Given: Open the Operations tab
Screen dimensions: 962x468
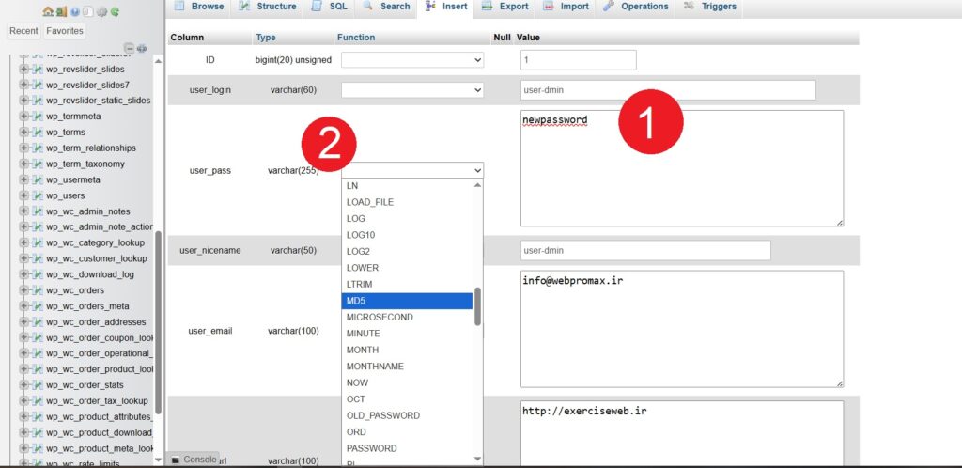Looking at the screenshot, I should [x=636, y=7].
